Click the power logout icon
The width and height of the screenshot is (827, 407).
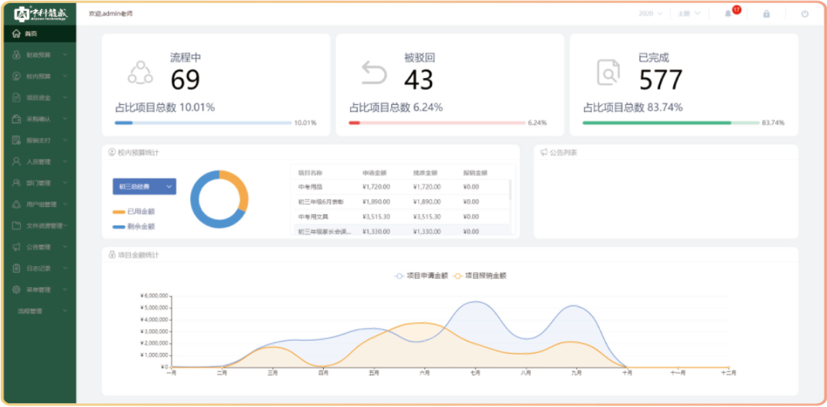(805, 14)
